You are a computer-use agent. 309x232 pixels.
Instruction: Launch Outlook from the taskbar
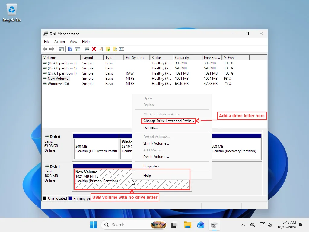point(201,225)
